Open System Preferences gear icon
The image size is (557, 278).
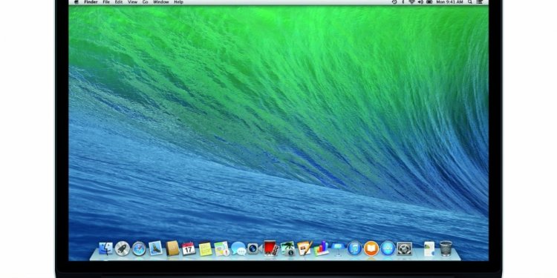(x=404, y=248)
